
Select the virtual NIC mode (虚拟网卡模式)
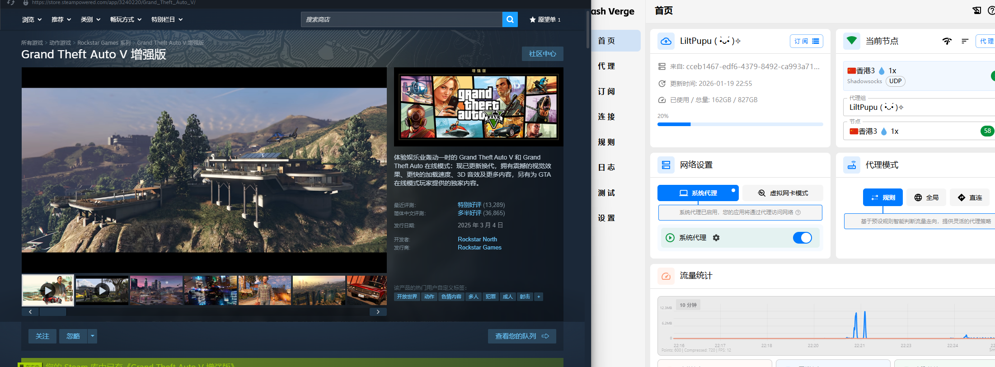[x=783, y=193]
